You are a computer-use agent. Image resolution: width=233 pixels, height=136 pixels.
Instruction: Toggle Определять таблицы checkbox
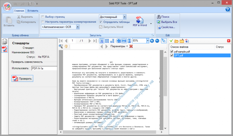pyautogui.click(x=101, y=22)
